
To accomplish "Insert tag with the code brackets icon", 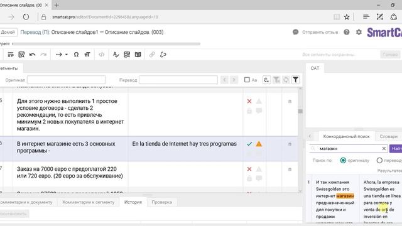I will click(102, 55).
